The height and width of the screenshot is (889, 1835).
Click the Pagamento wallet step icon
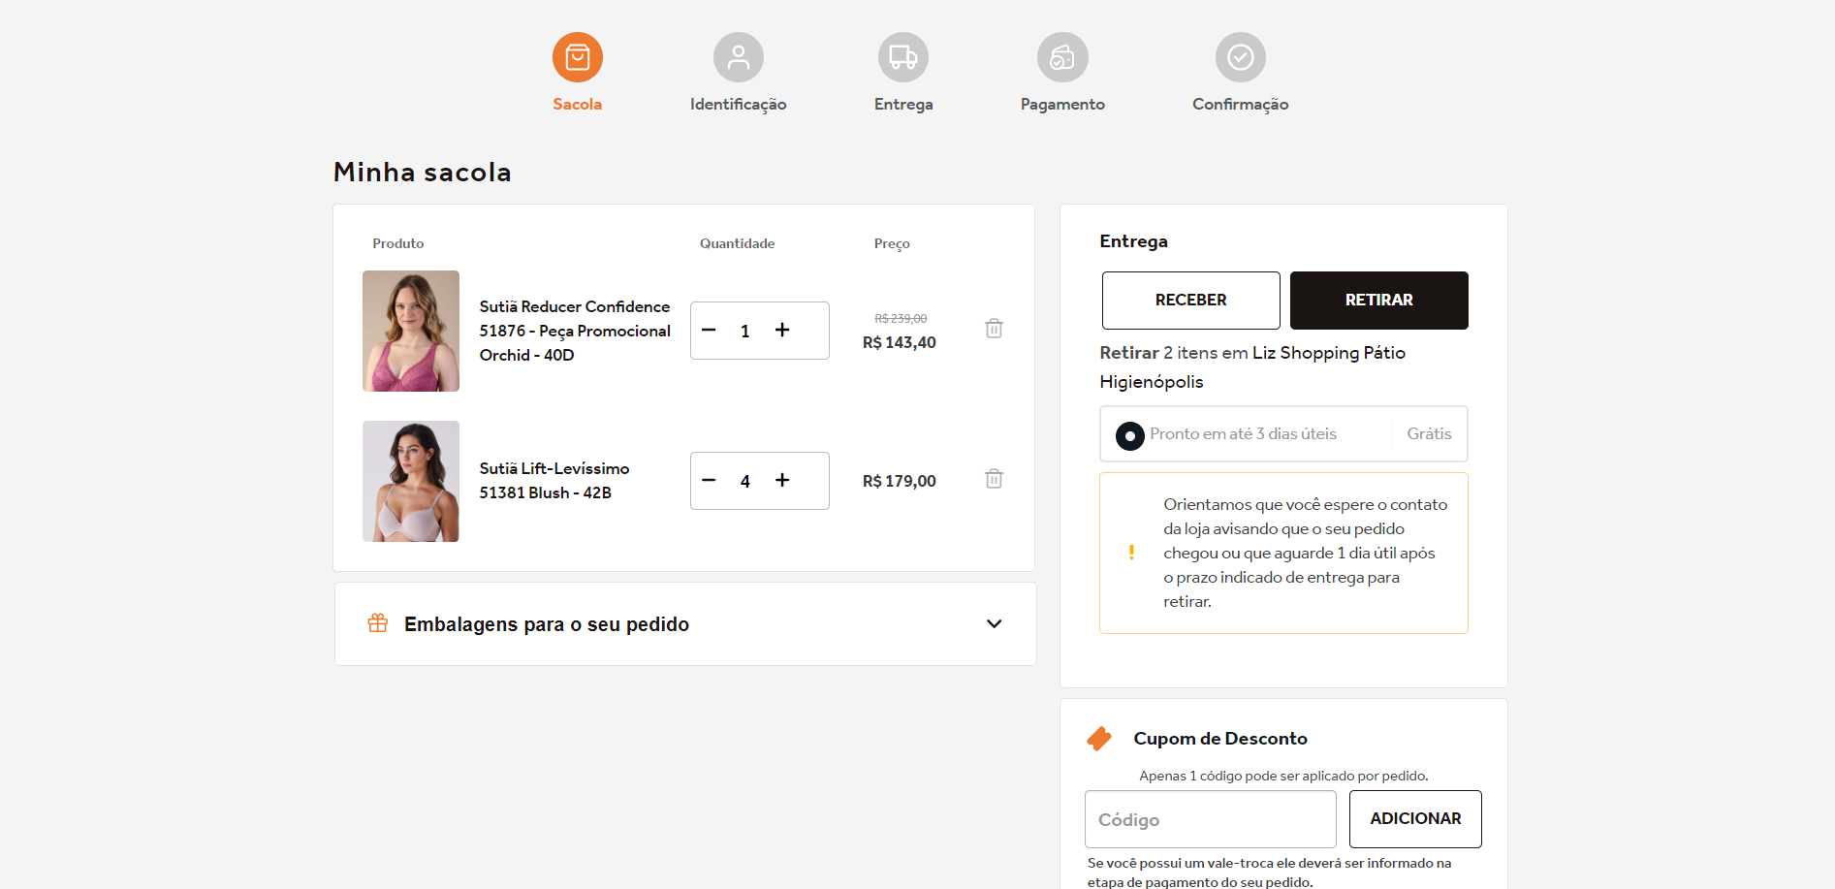point(1062,58)
